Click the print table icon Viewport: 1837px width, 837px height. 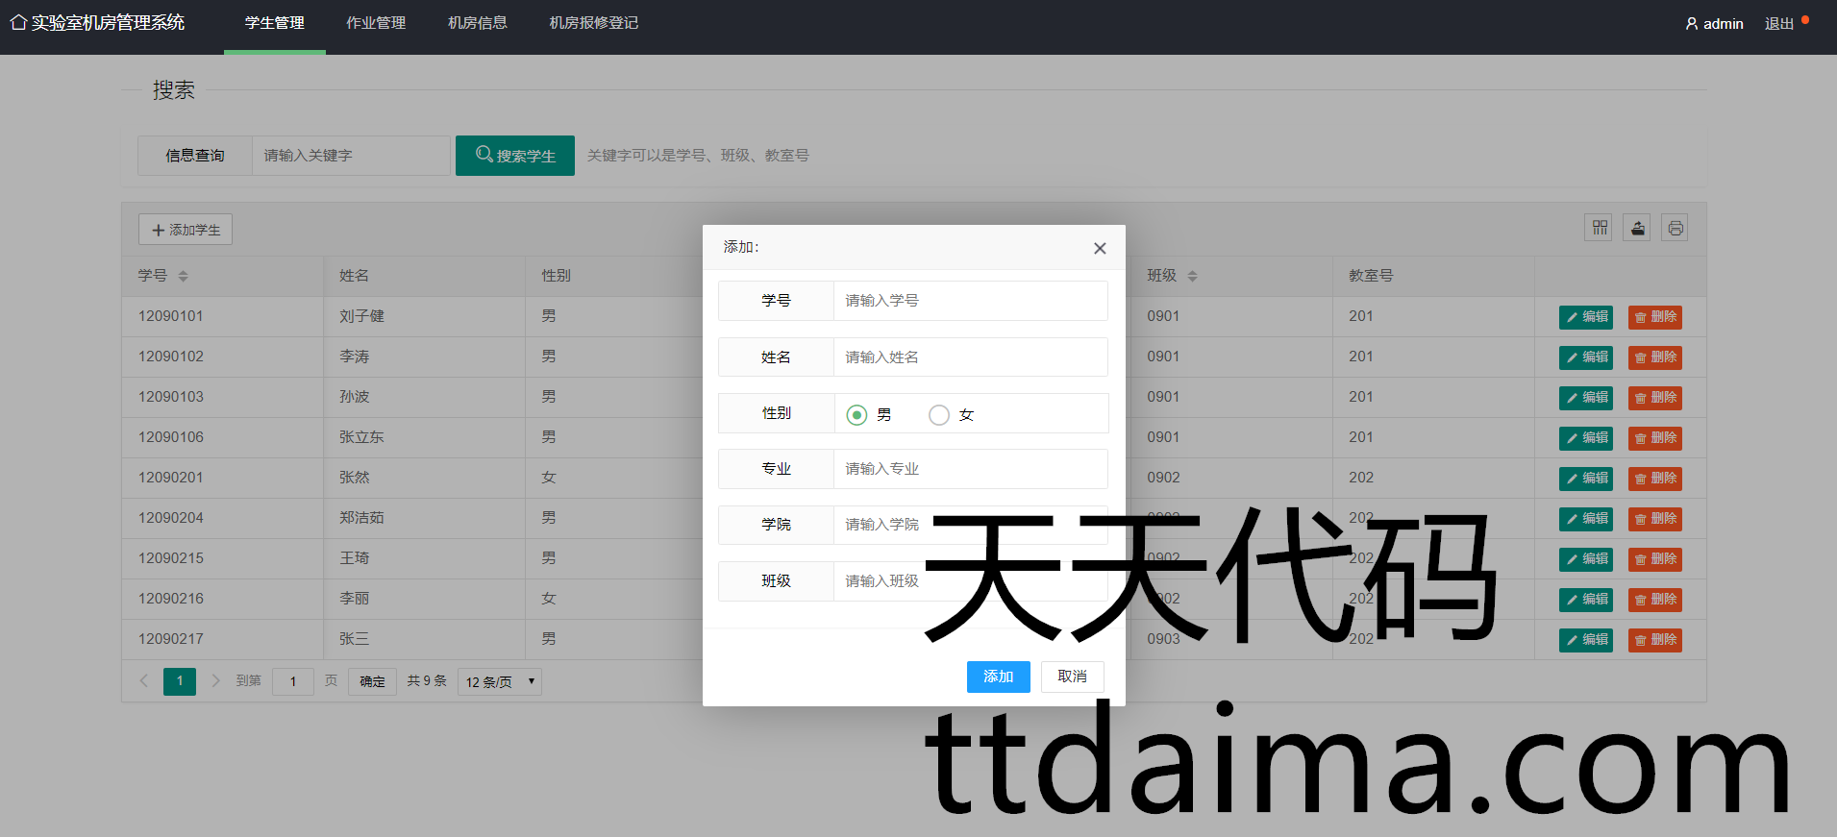(x=1675, y=228)
